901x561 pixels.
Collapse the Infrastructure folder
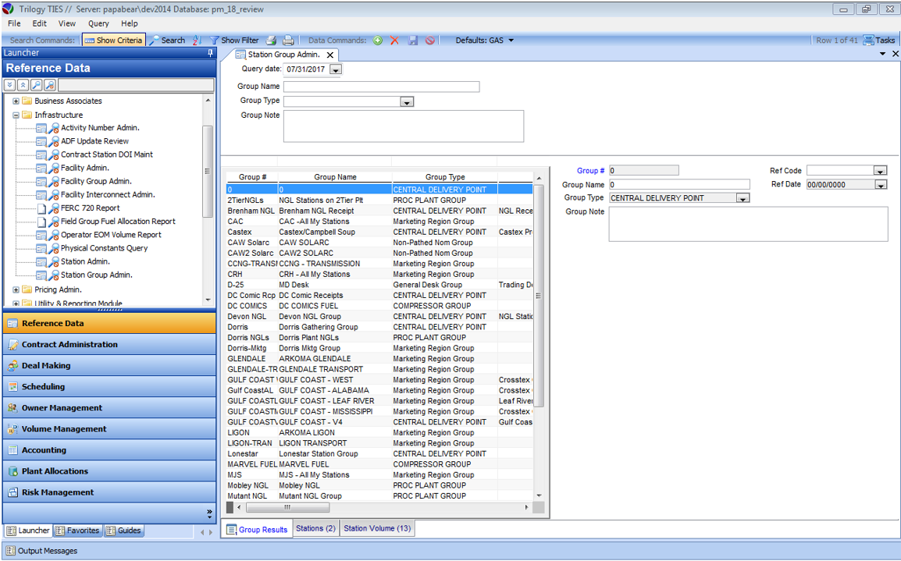pyautogui.click(x=16, y=115)
